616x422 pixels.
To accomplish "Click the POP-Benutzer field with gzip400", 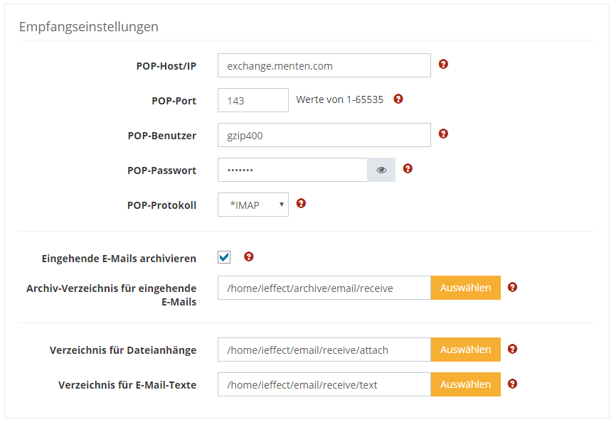I will 324,136.
